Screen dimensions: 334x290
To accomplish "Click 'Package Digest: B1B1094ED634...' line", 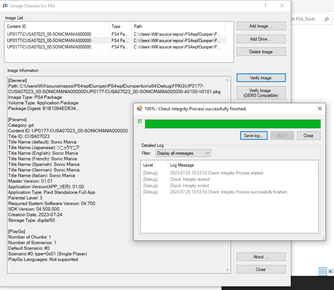I will click(x=43, y=108).
